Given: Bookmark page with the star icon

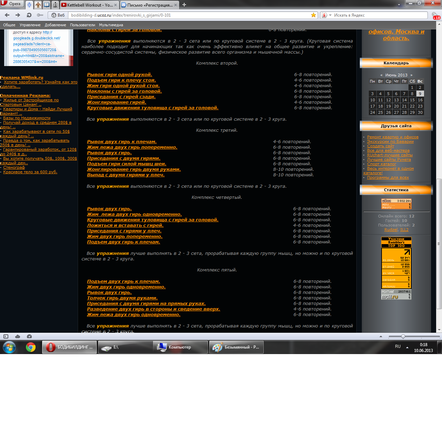Looking at the screenshot, I should 313,15.
